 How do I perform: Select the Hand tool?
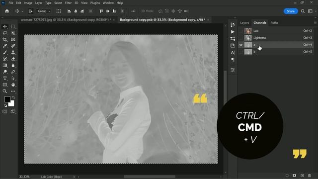coord(13,85)
